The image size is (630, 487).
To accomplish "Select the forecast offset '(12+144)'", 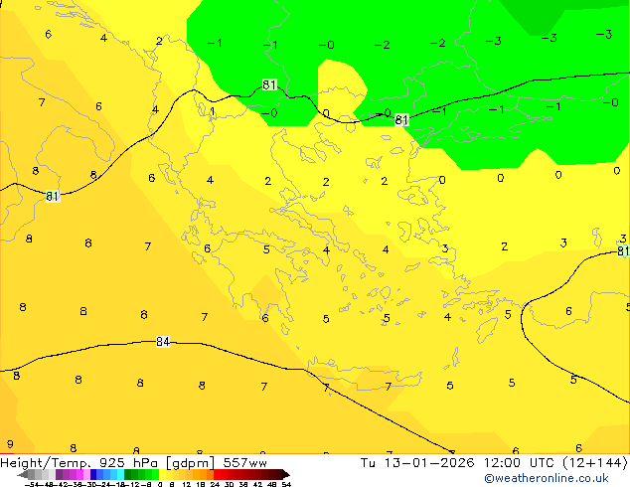I will click(x=596, y=463).
